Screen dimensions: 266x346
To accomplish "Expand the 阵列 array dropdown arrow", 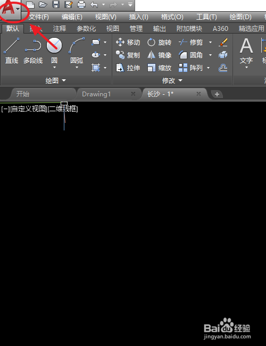I will tap(208, 68).
